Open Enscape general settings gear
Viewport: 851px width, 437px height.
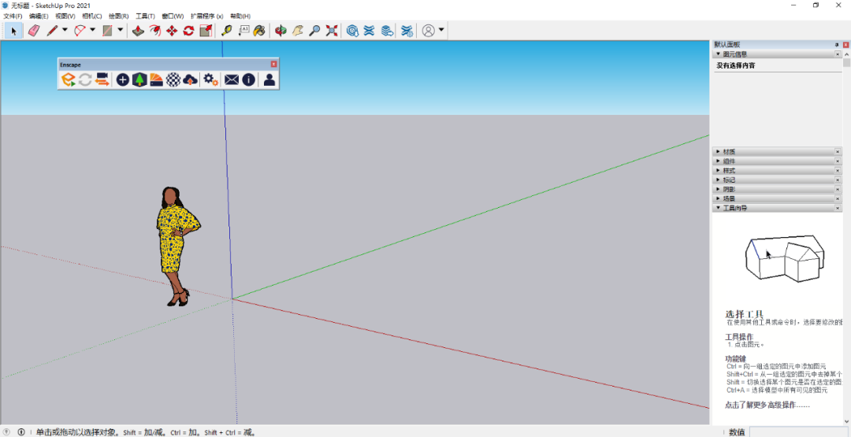[x=210, y=80]
